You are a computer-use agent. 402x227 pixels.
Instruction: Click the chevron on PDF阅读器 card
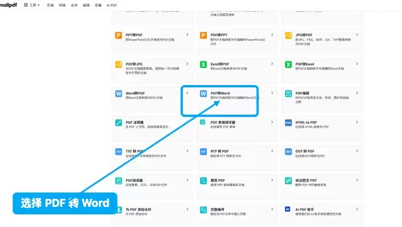[x=187, y=180]
